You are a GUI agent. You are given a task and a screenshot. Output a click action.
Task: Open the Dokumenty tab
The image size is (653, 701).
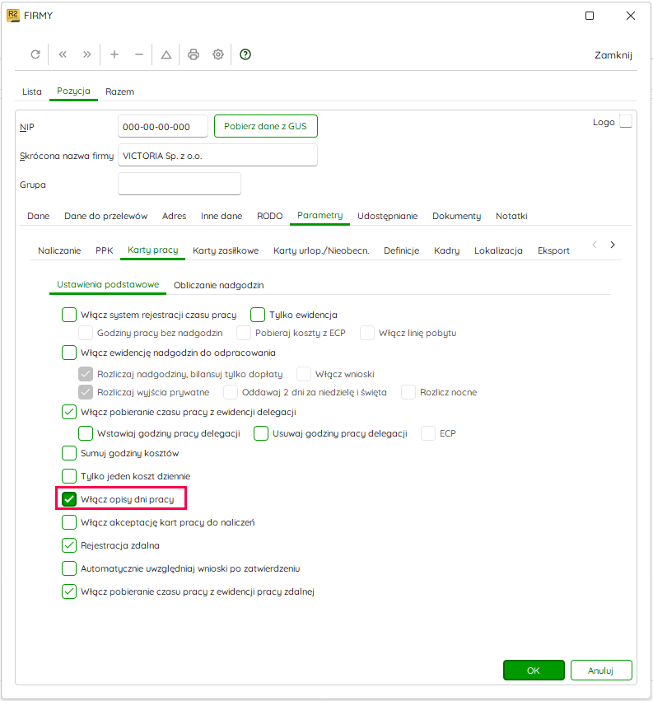456,216
